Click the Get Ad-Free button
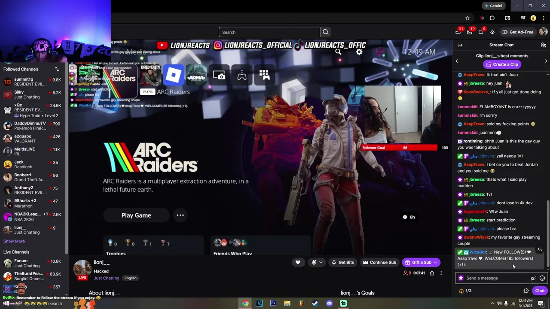The image size is (550, 309). (518, 32)
